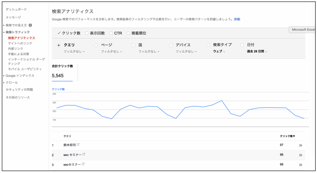Expand details arrows for the 66 clicks row
Viewport: 317px width, 173px height.
click(301, 165)
